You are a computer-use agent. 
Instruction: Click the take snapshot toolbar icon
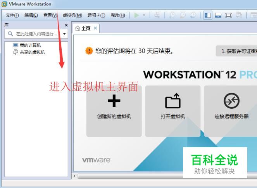click(x=172, y=15)
